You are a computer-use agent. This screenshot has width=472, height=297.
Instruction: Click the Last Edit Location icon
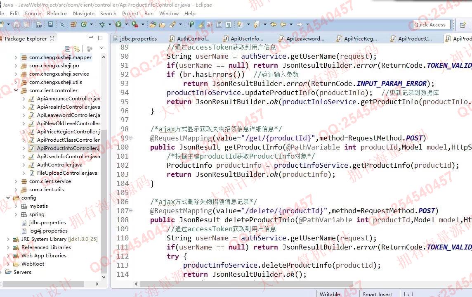(273, 24)
